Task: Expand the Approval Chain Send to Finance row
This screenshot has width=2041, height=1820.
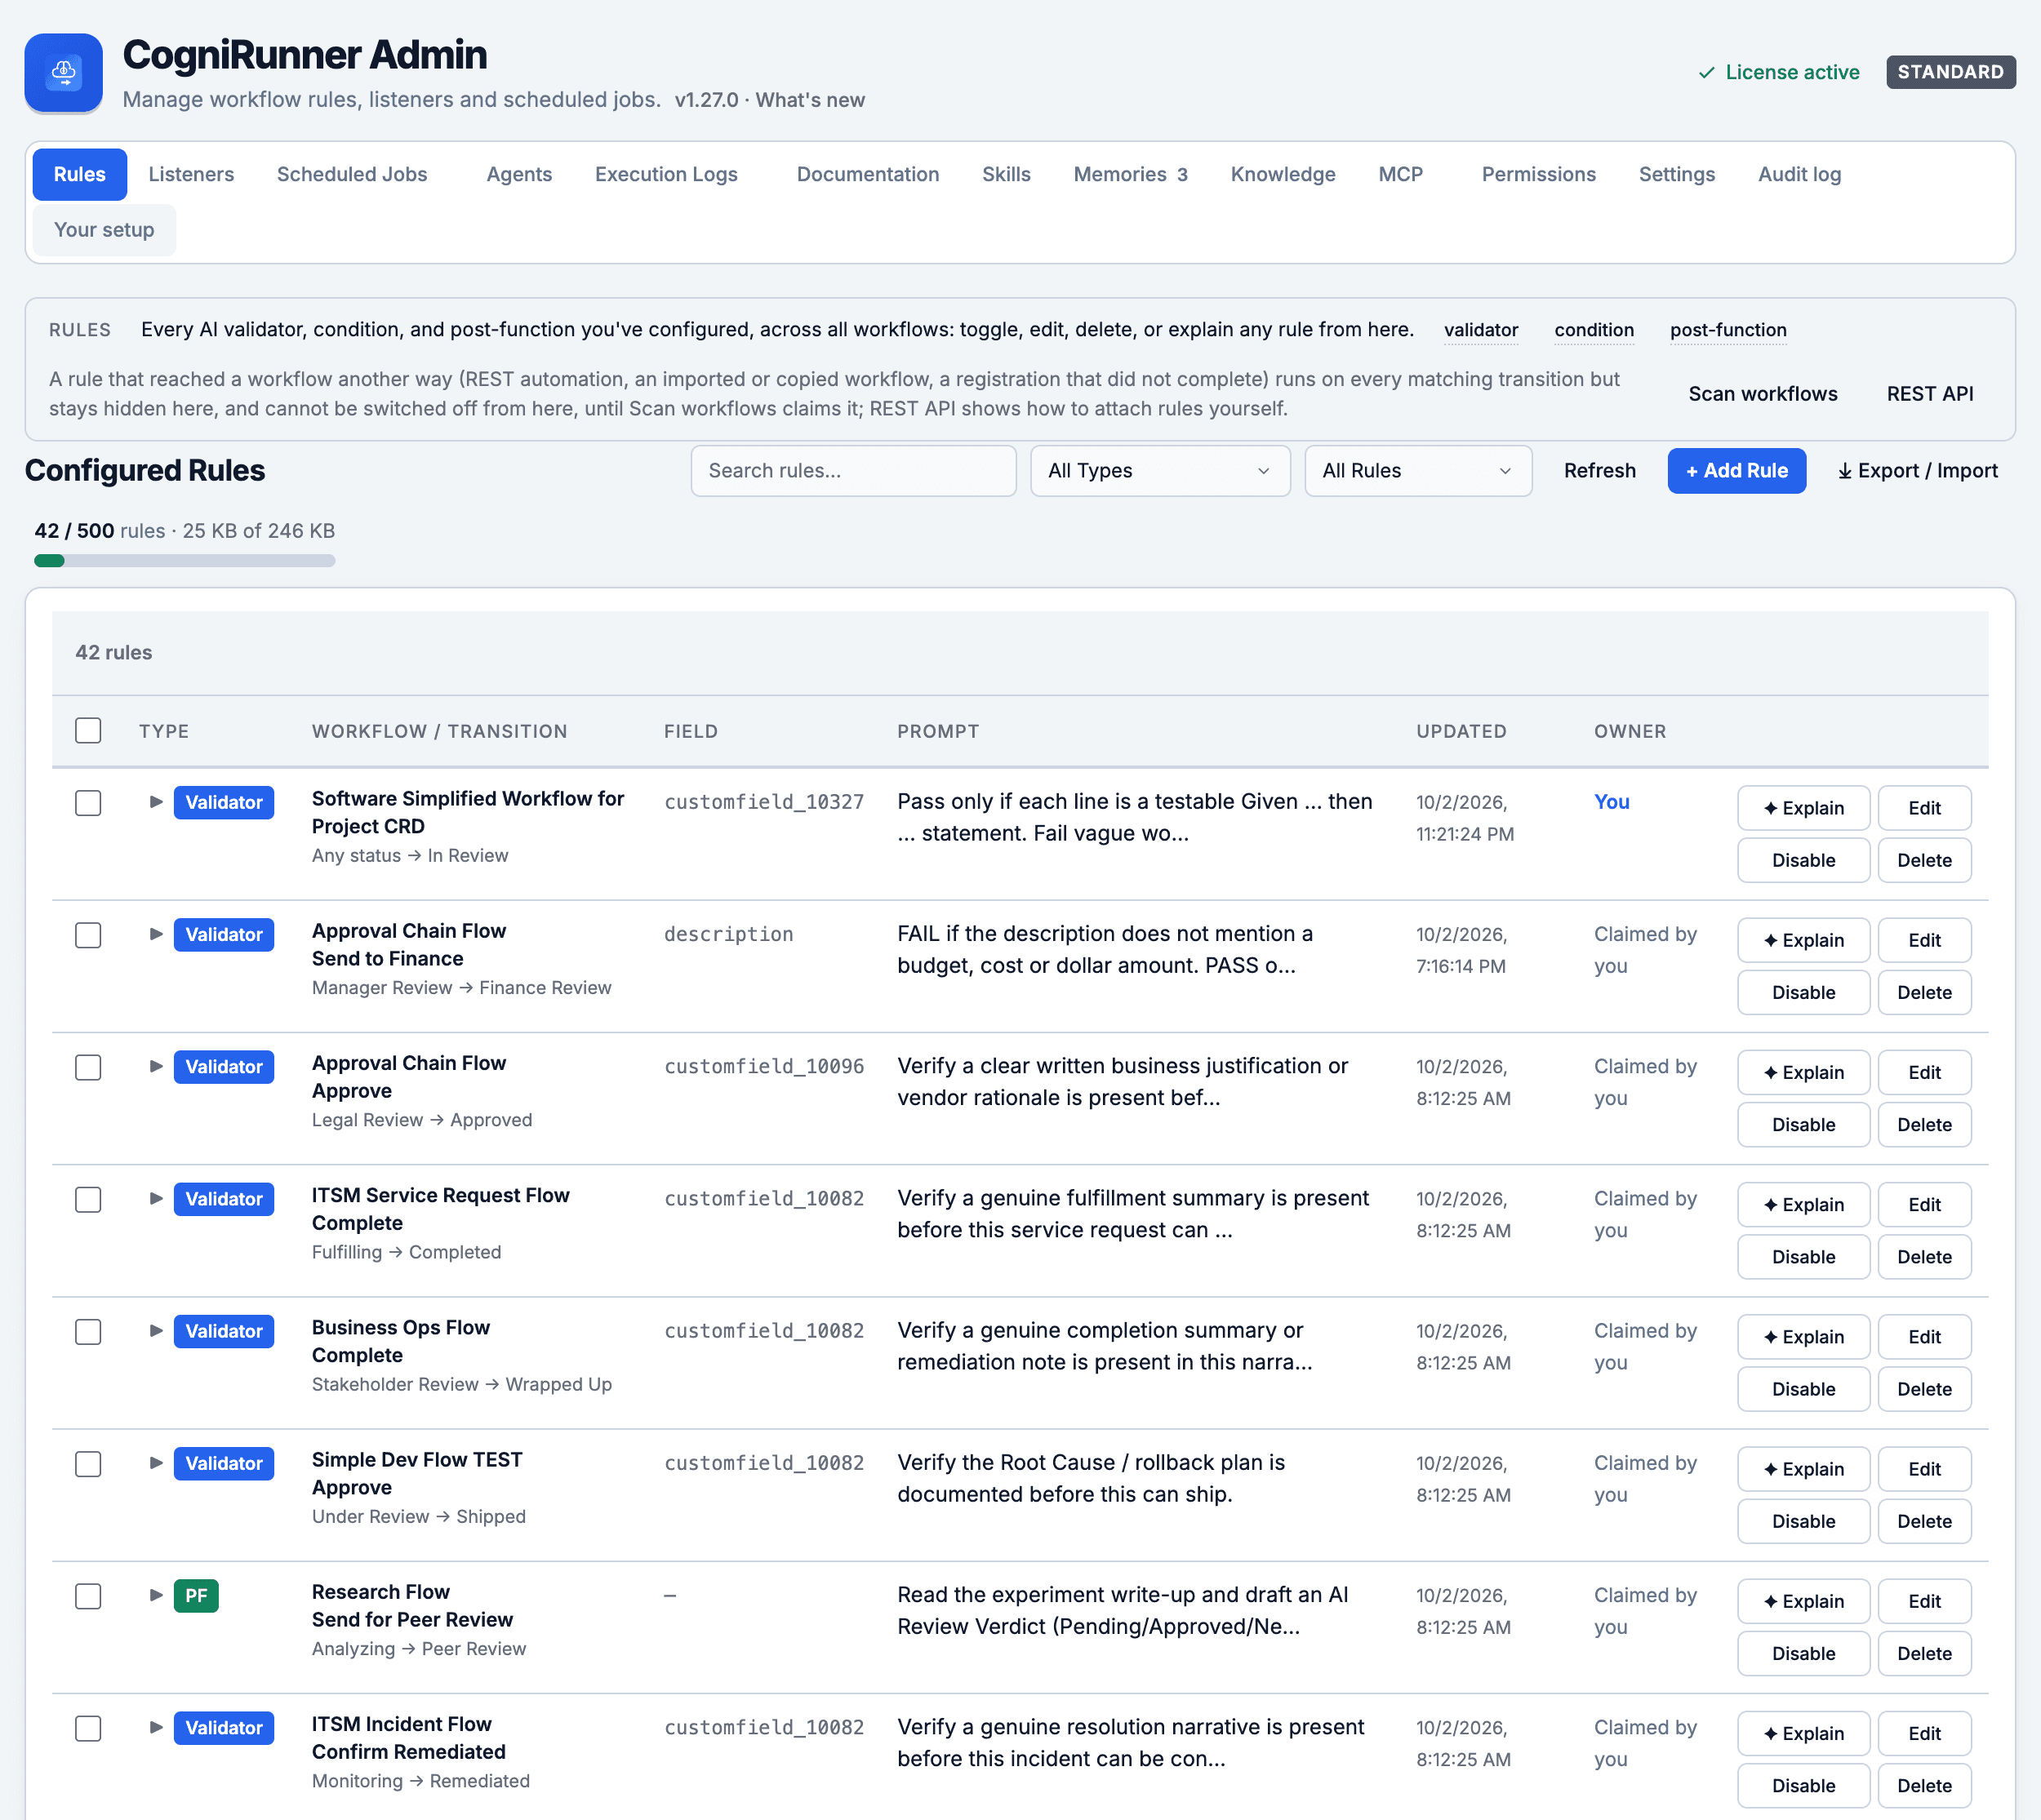Action: [155, 934]
